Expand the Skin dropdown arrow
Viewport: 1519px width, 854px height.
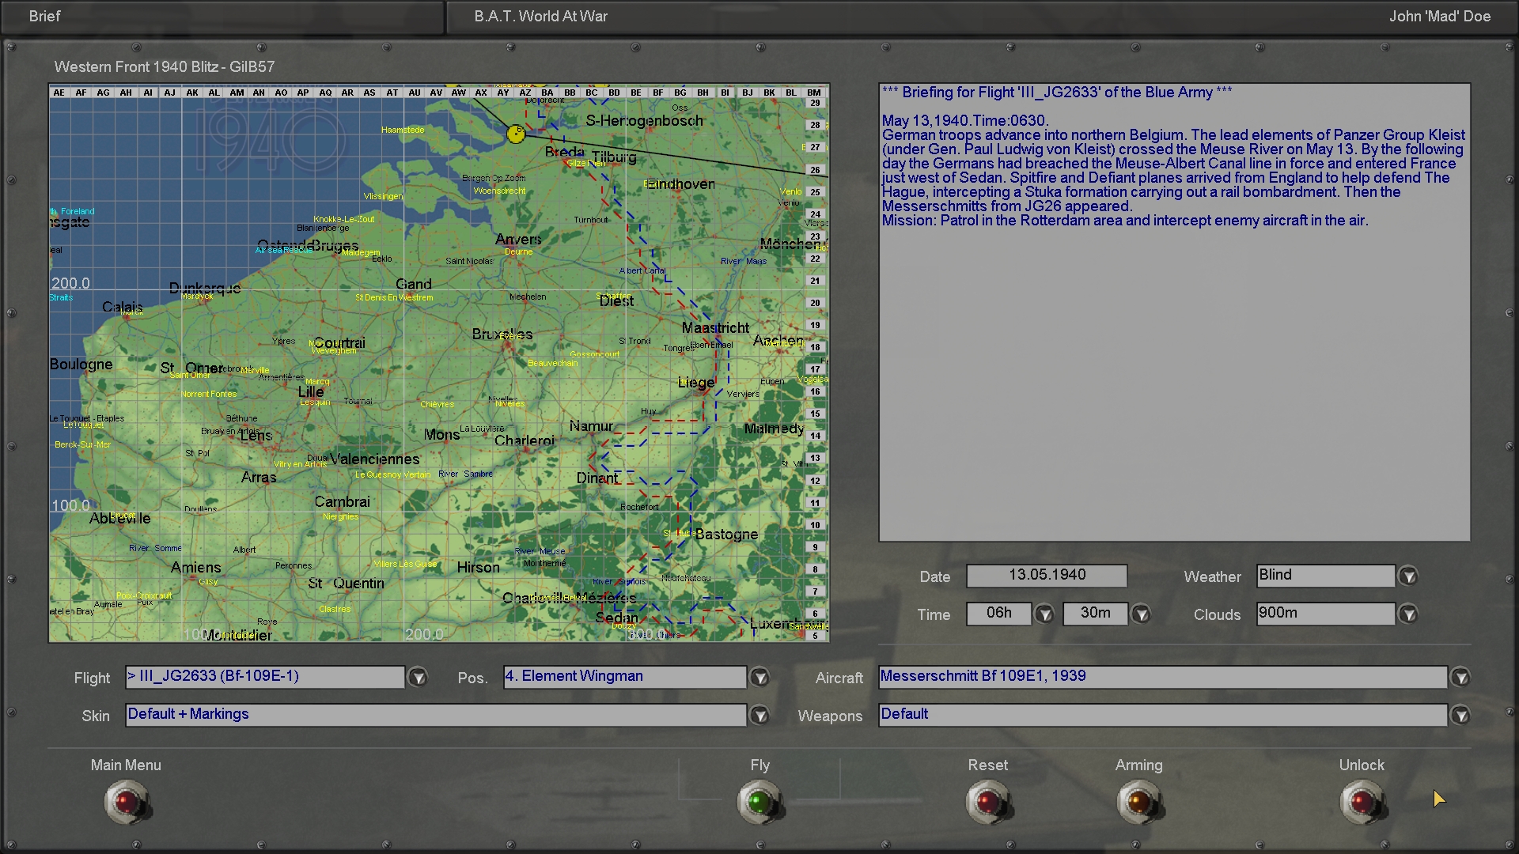759,716
